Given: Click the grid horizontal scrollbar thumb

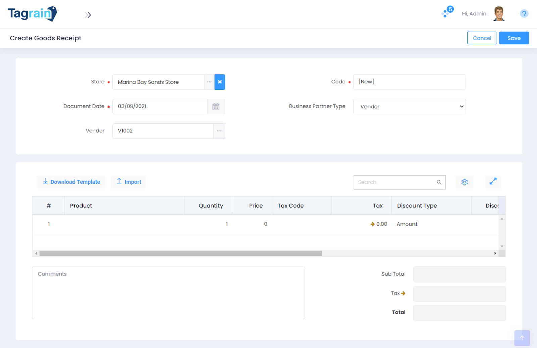Looking at the screenshot, I should (x=181, y=253).
